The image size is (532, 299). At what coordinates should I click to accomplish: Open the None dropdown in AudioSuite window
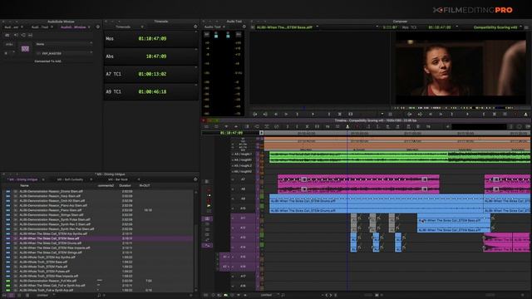click(64, 44)
